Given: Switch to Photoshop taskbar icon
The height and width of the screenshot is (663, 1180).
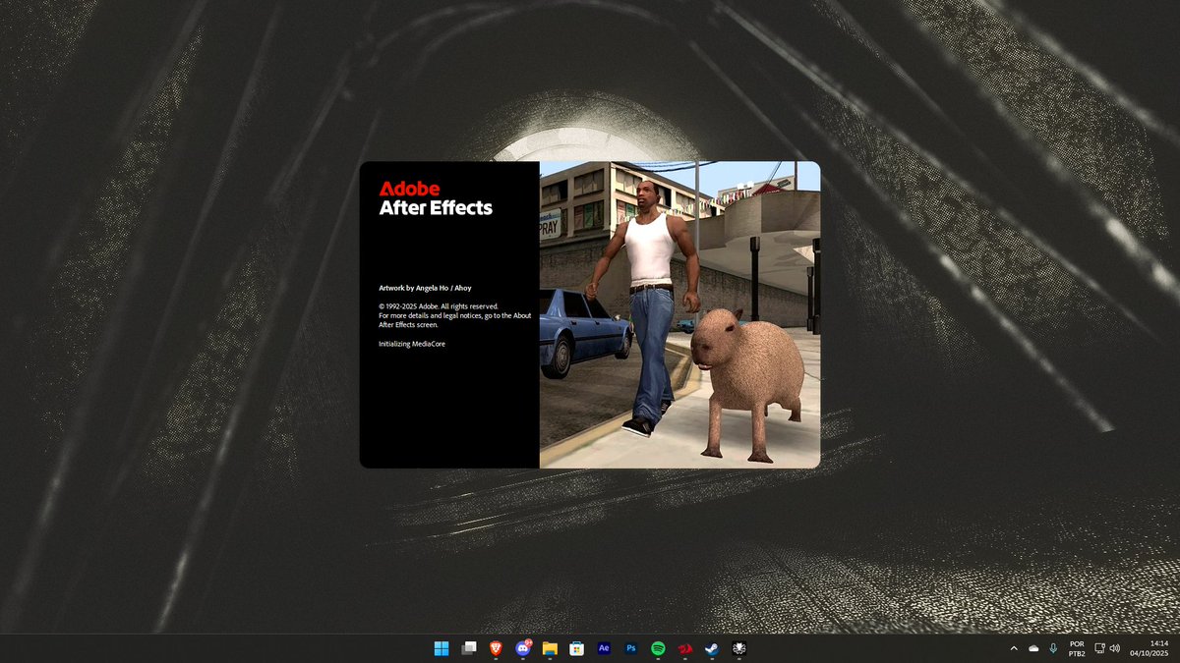Looking at the screenshot, I should point(631,648).
